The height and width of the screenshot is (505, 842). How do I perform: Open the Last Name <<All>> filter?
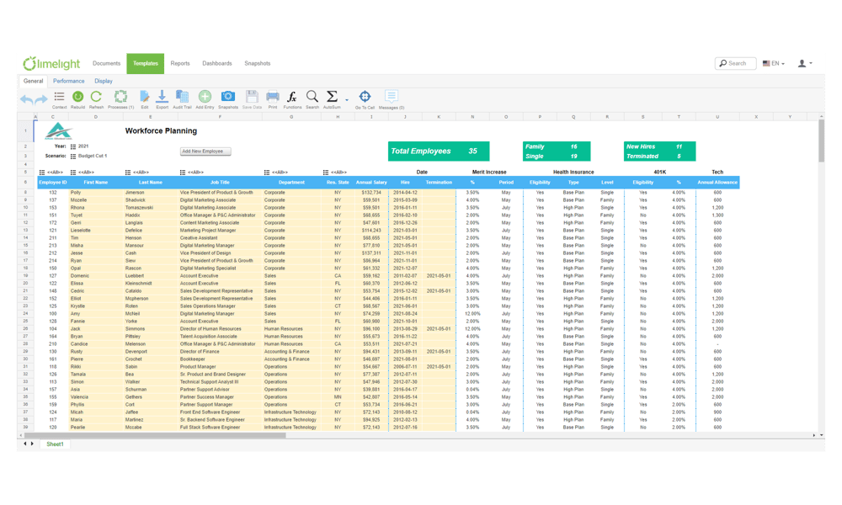[137, 173]
